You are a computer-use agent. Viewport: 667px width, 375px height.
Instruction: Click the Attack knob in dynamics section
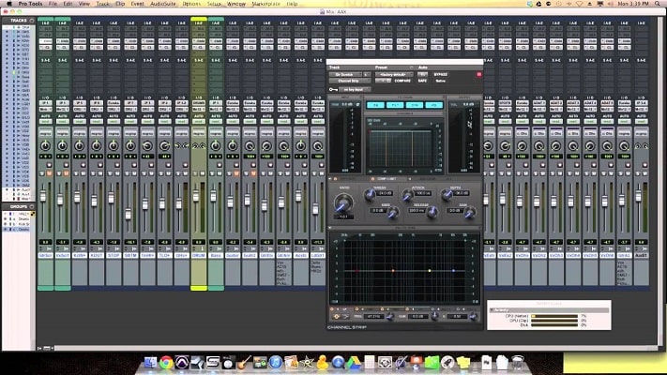coord(408,196)
